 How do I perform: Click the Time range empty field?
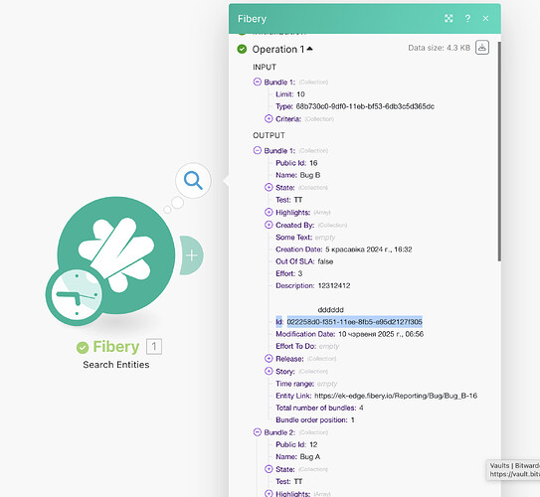(327, 384)
